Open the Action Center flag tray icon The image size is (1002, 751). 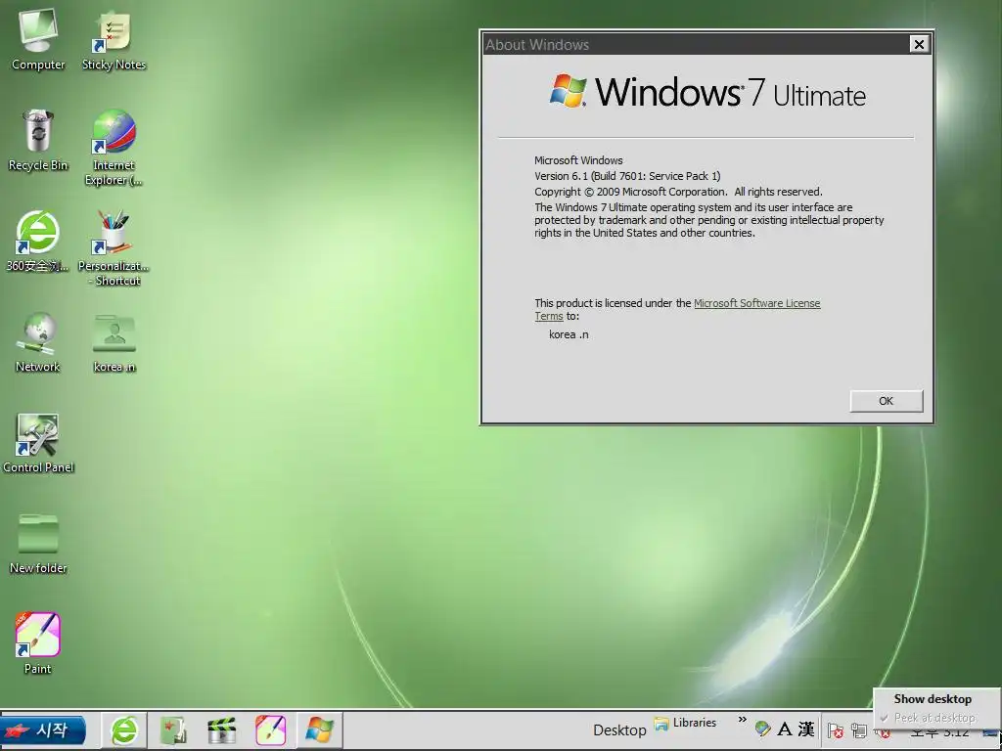[x=835, y=729]
